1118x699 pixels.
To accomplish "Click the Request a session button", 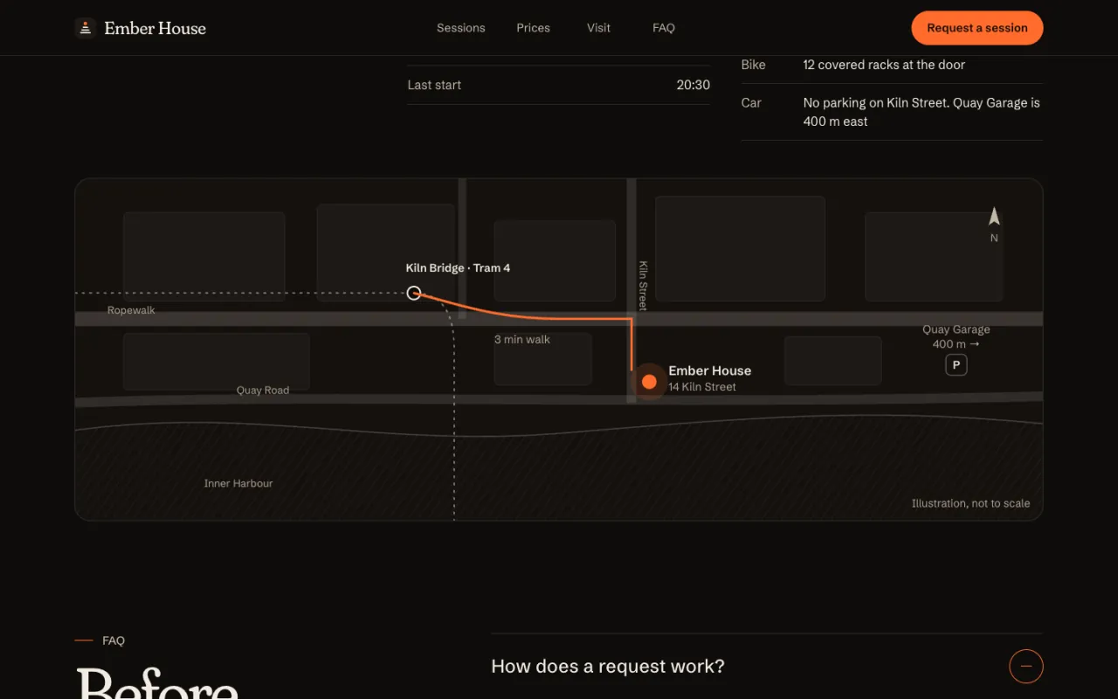I will 977,28.
